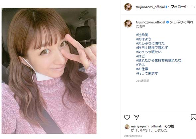196x139 pixels.
Task: Click the selfie photo in pink sweater
Action: click(49, 71)
